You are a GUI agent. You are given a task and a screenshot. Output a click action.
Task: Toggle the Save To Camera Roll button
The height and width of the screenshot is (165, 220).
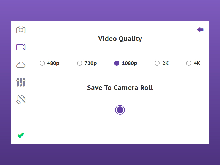click(x=120, y=110)
